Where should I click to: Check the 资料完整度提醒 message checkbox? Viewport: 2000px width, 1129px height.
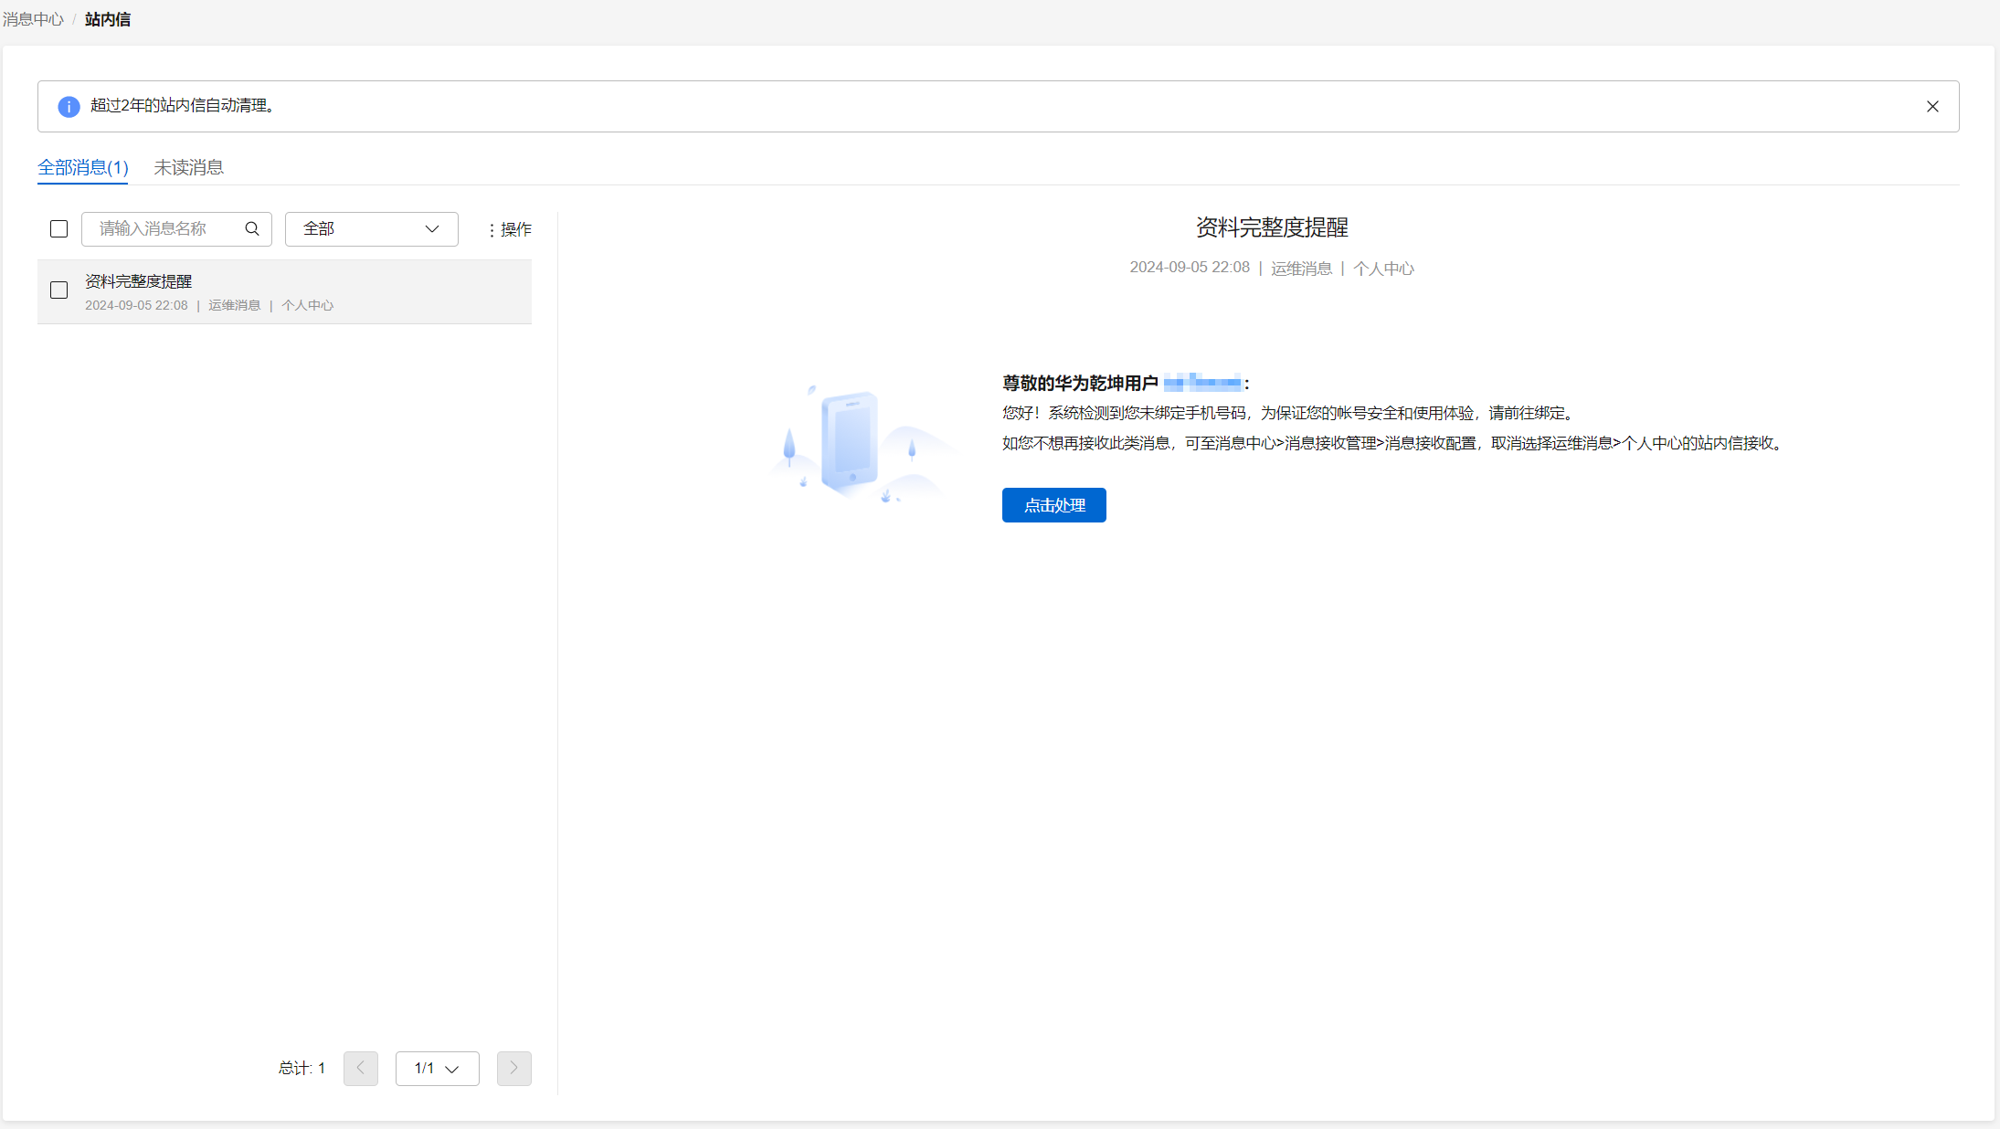59,290
